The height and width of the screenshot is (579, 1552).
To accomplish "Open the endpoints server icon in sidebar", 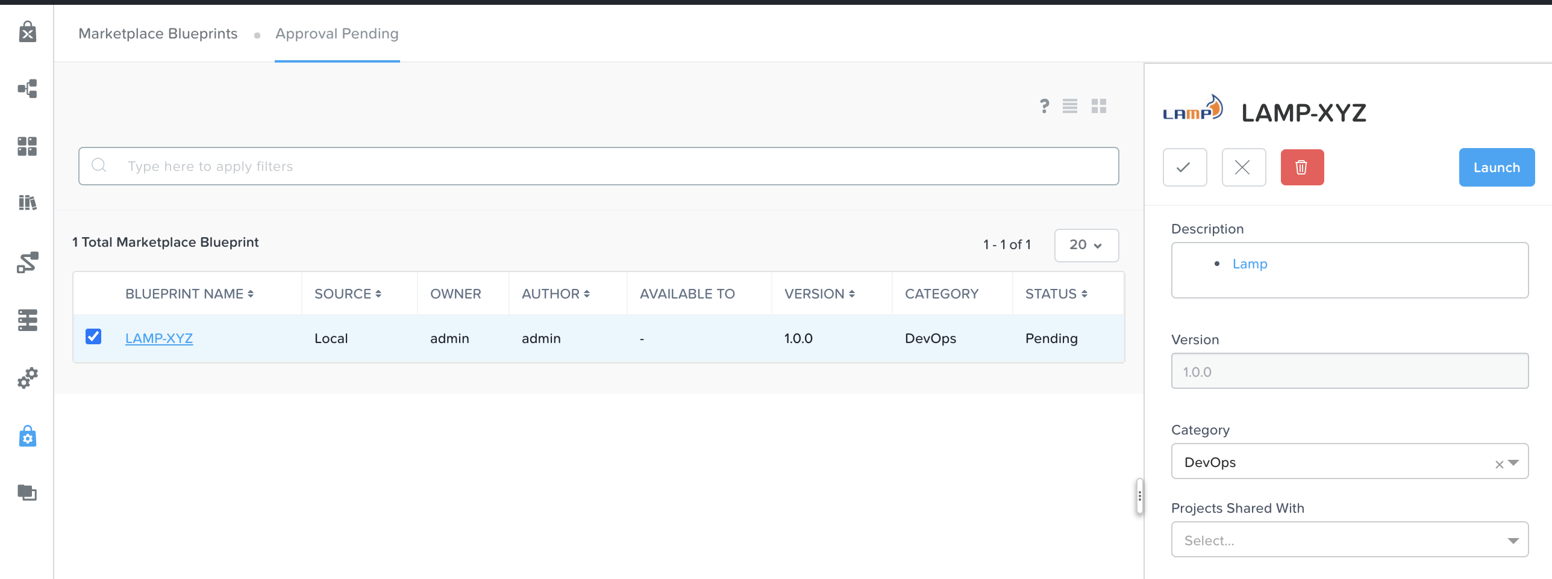I will (x=27, y=320).
